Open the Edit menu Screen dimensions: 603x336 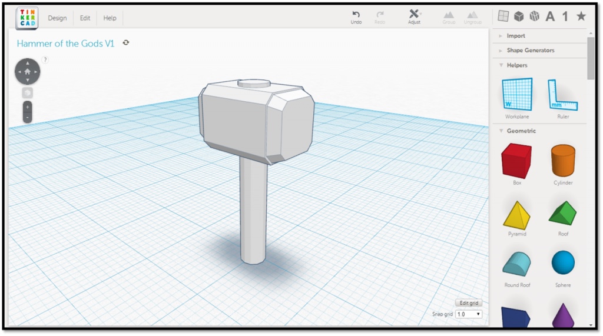click(85, 18)
